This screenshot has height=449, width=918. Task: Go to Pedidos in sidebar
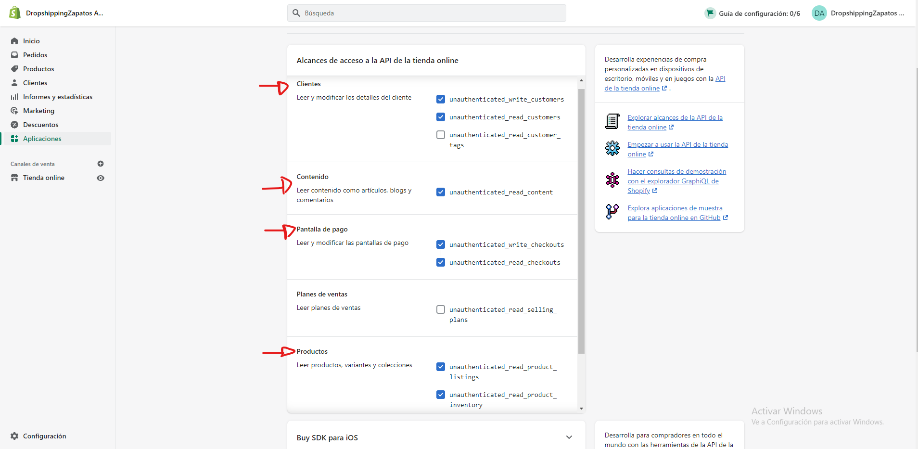(35, 55)
